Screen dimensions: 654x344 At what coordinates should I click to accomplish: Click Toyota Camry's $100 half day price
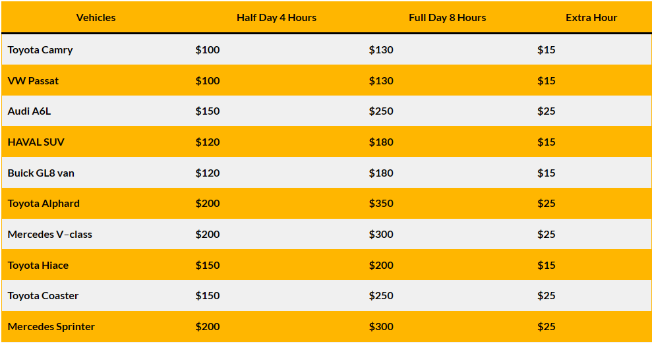pyautogui.click(x=207, y=50)
